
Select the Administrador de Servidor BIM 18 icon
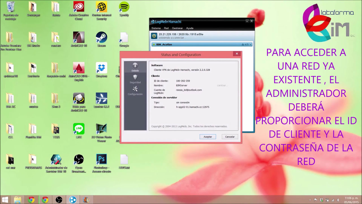[56, 163]
